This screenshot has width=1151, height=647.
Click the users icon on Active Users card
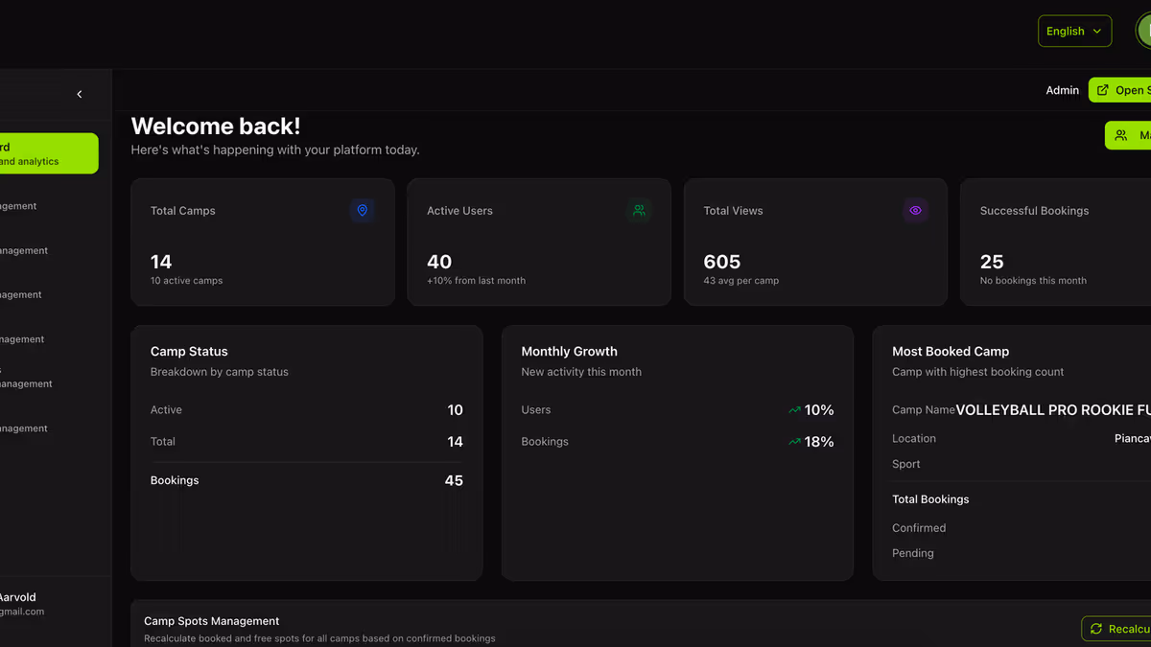pyautogui.click(x=639, y=210)
